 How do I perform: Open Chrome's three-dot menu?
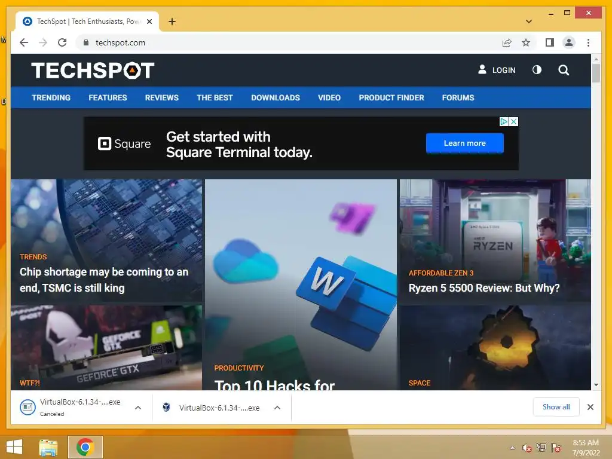(x=588, y=42)
